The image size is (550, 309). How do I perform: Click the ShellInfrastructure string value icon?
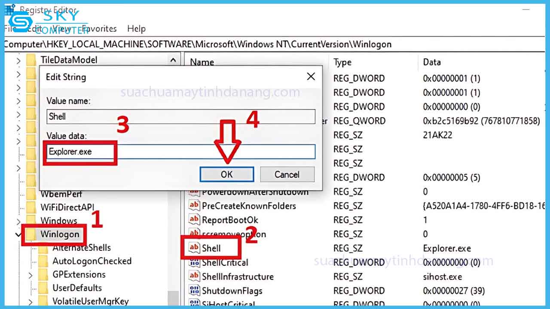tap(194, 276)
